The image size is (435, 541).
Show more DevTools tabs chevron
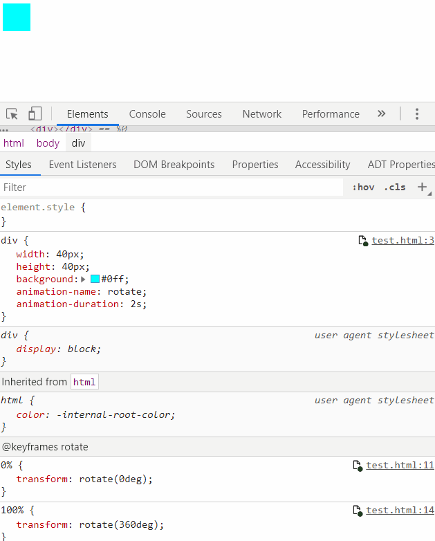click(381, 113)
